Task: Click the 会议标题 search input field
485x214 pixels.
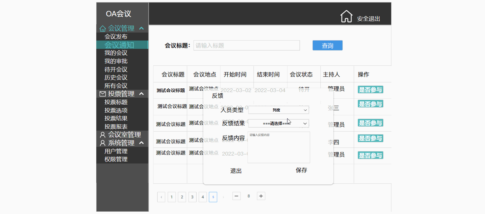Action: click(246, 46)
